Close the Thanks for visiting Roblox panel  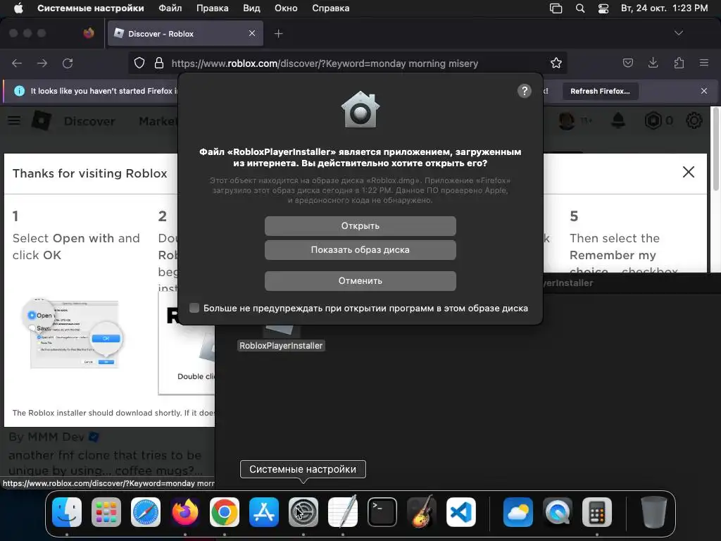pyautogui.click(x=689, y=172)
